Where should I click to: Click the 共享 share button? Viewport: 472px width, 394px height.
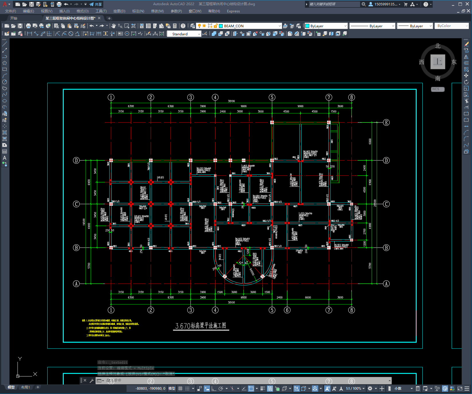96,4
